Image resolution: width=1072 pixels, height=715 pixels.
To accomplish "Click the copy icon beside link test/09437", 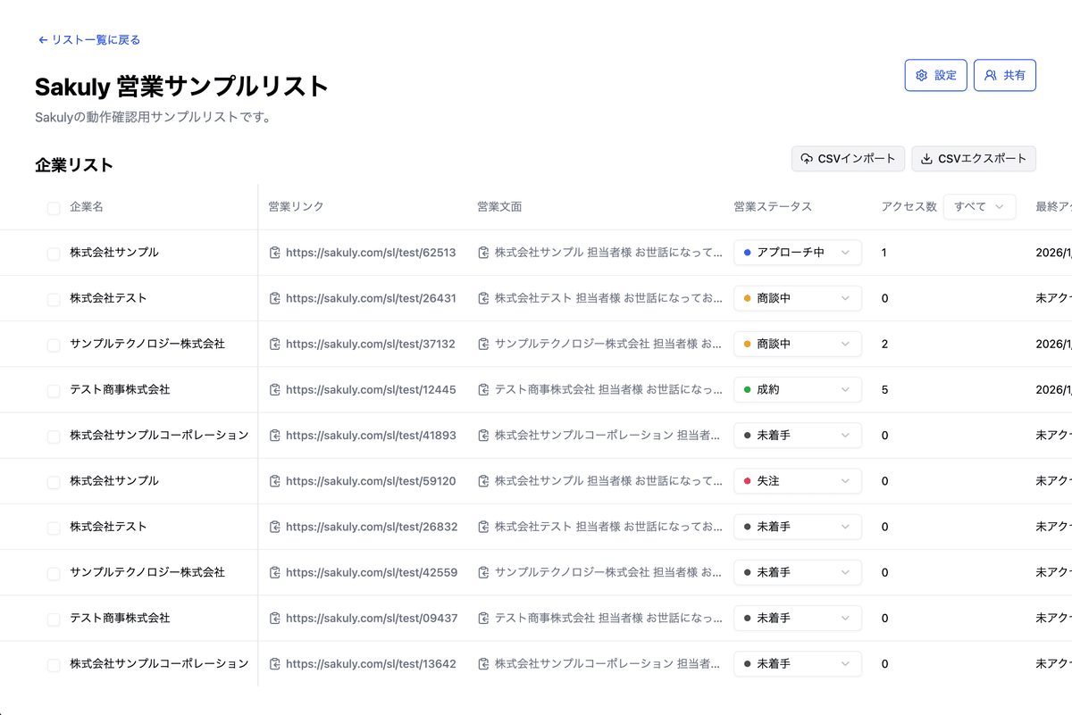I will (274, 618).
